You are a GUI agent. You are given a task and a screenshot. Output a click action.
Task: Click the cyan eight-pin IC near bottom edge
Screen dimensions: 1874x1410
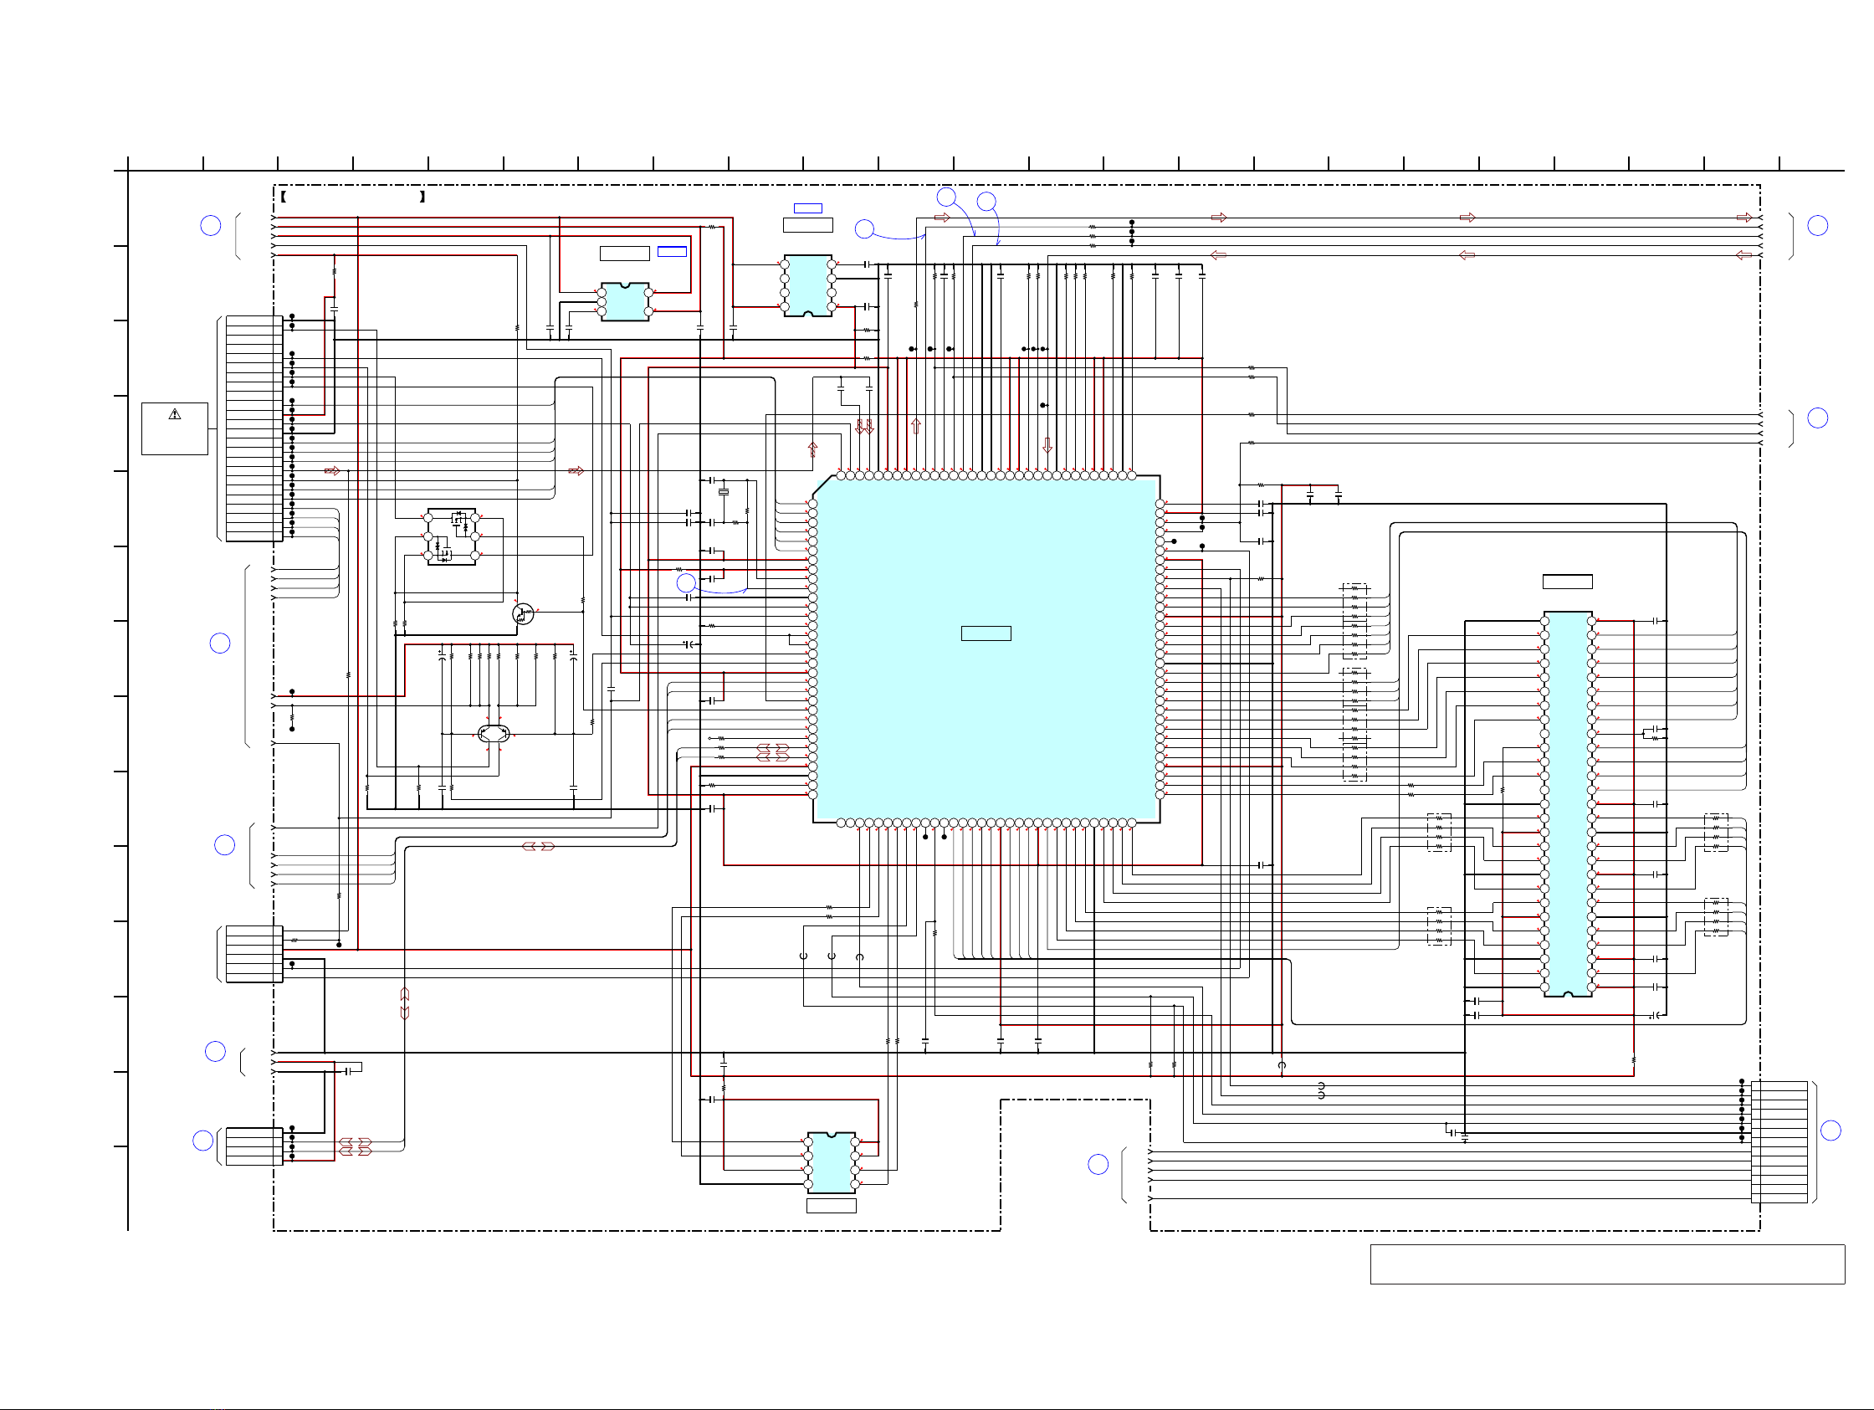[831, 1162]
